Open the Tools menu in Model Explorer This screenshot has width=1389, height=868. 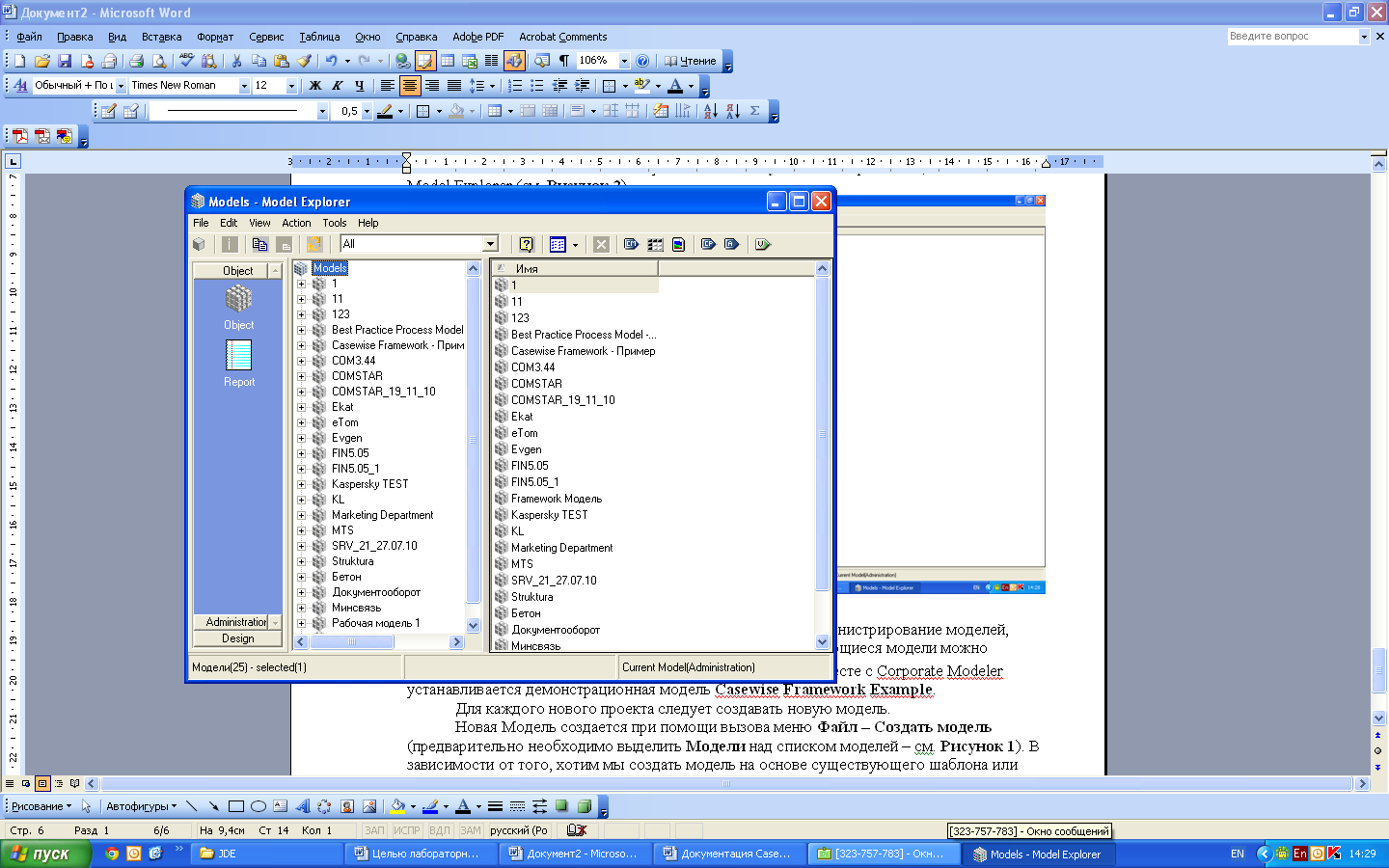(x=335, y=223)
